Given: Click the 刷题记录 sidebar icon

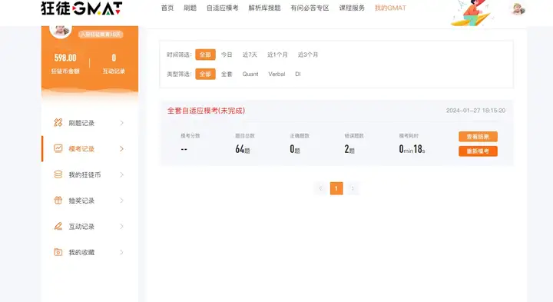Looking at the screenshot, I should coord(58,123).
